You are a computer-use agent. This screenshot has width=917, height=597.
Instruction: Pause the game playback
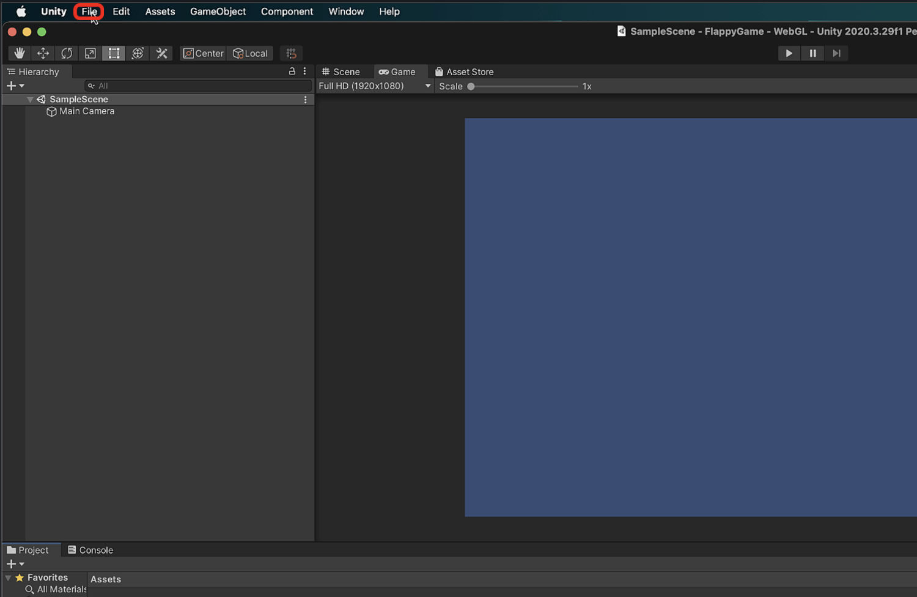pos(812,53)
